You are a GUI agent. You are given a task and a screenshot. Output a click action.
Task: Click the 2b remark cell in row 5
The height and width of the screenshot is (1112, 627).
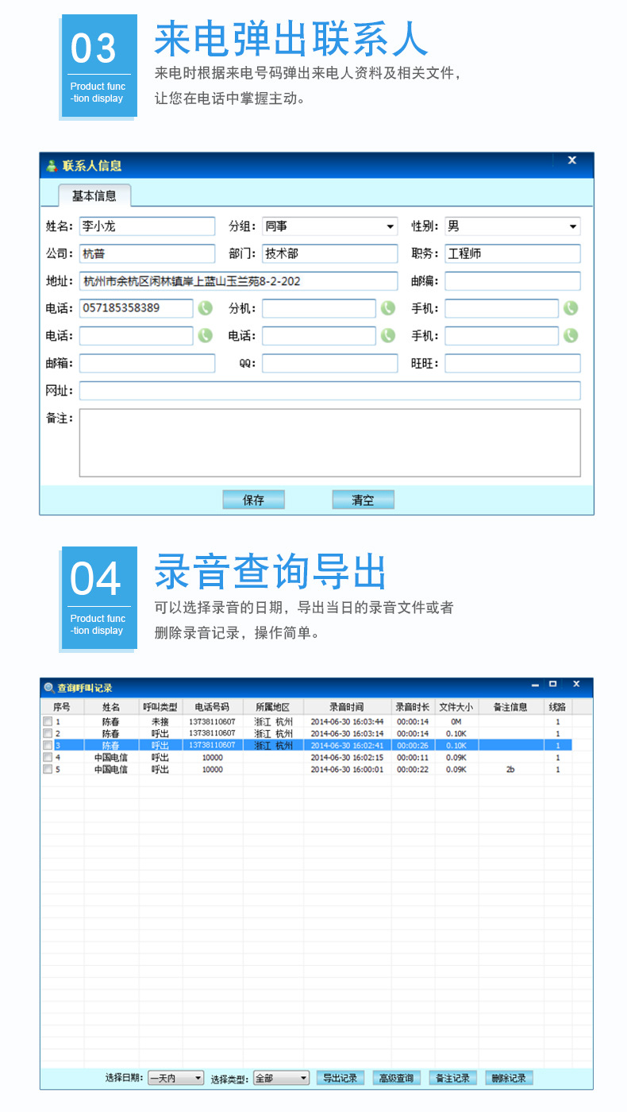click(510, 770)
